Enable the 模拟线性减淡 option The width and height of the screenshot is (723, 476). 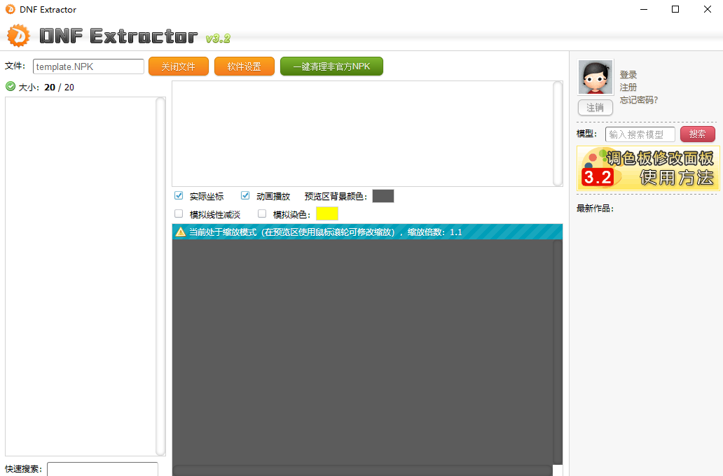178,213
